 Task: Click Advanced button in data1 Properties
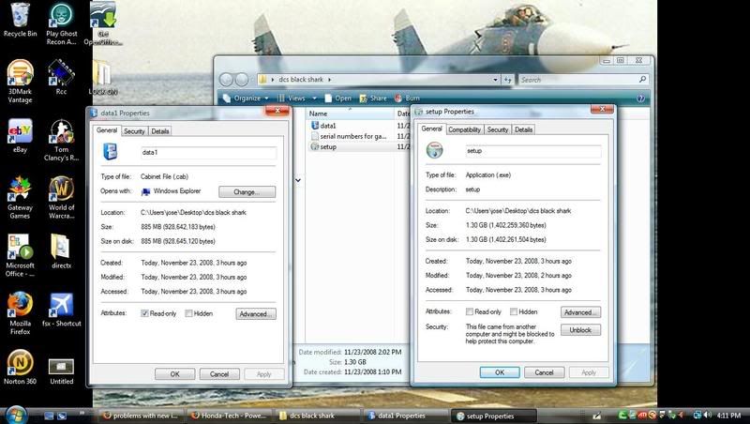click(256, 314)
